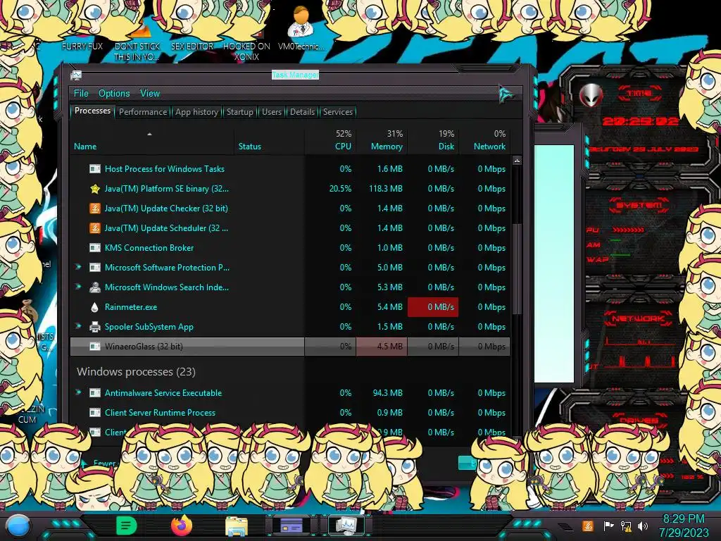Click the process list vertical scrollbar thumb
Viewport: 721px width, 541px height.
click(x=517, y=269)
